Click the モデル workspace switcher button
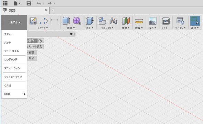This screenshot has height=124, width=203. pyautogui.click(x=14, y=22)
